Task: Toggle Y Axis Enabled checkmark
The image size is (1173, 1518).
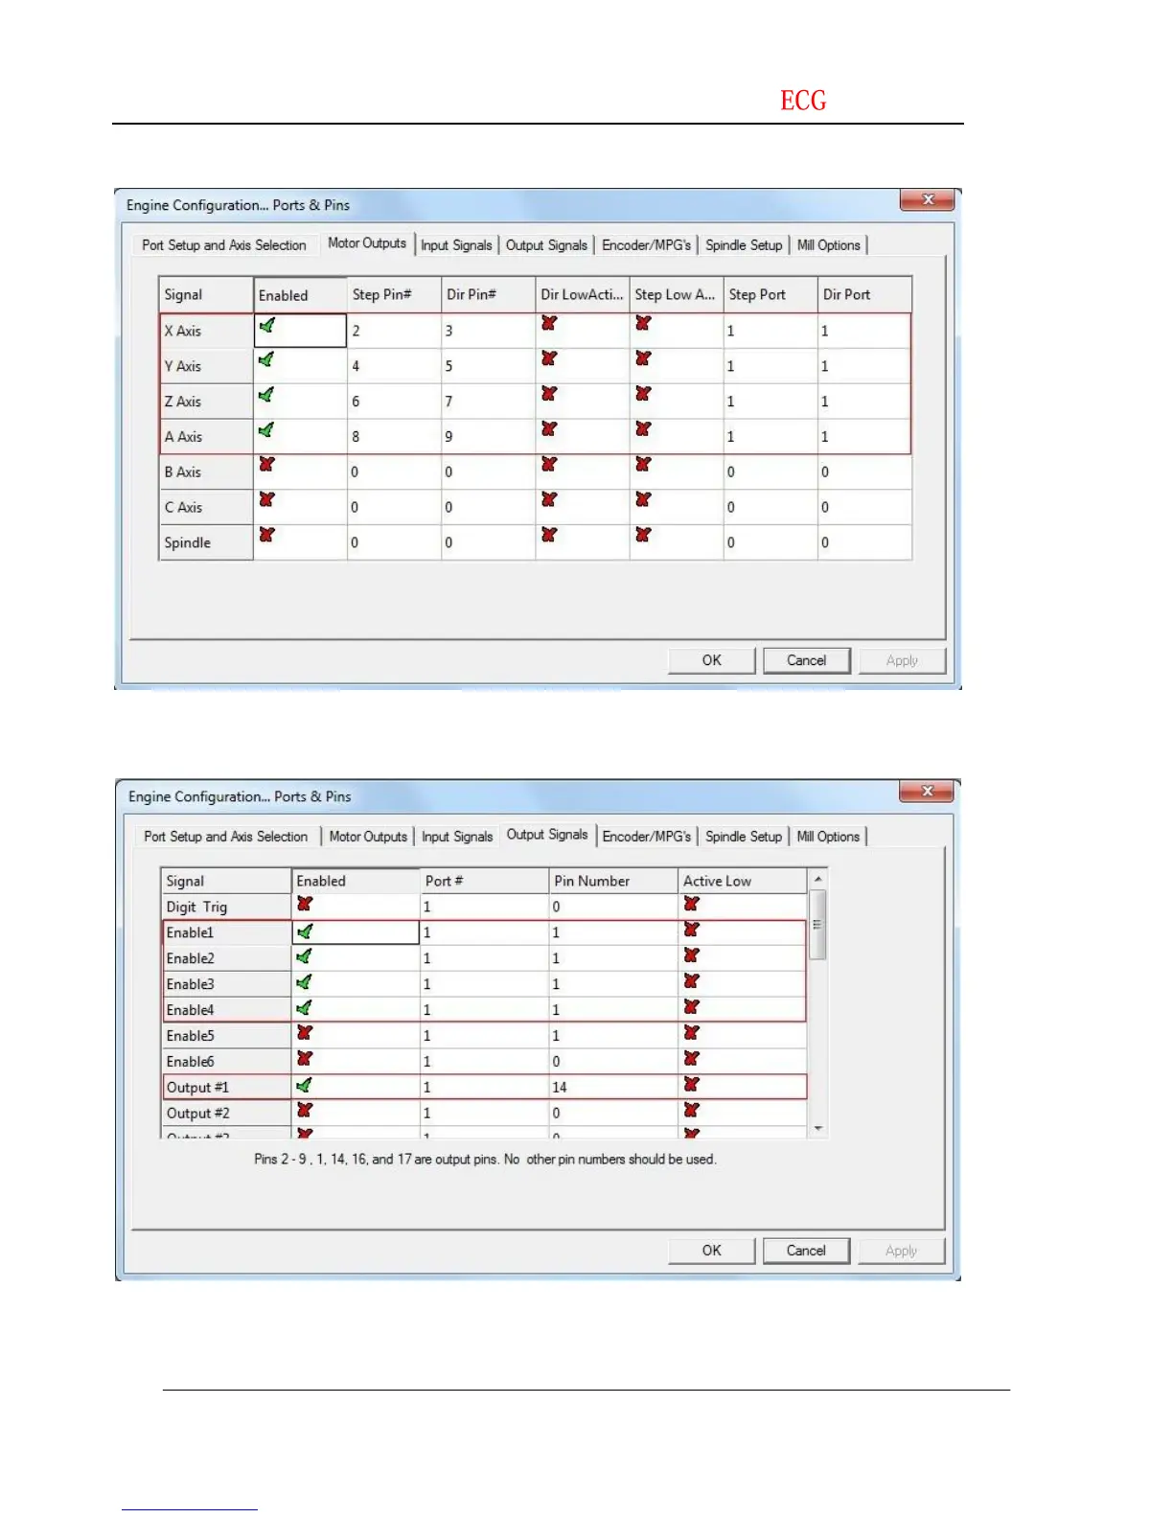Action: [x=266, y=359]
